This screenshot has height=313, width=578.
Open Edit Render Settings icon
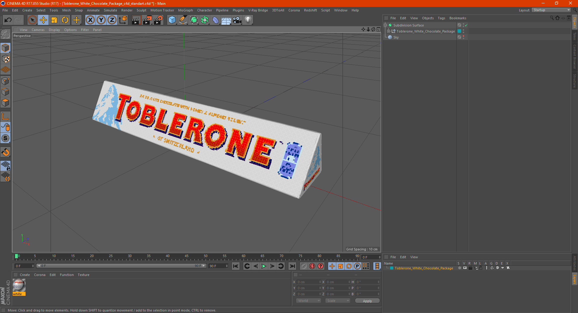pos(158,20)
